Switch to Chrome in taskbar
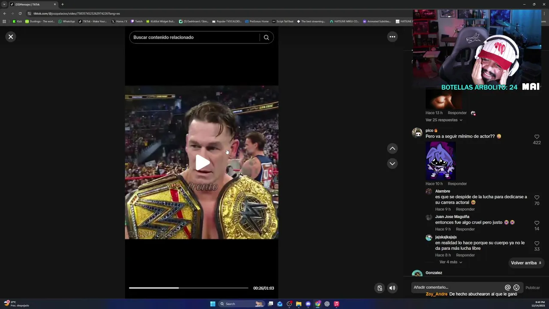The height and width of the screenshot is (309, 549). coord(318,304)
